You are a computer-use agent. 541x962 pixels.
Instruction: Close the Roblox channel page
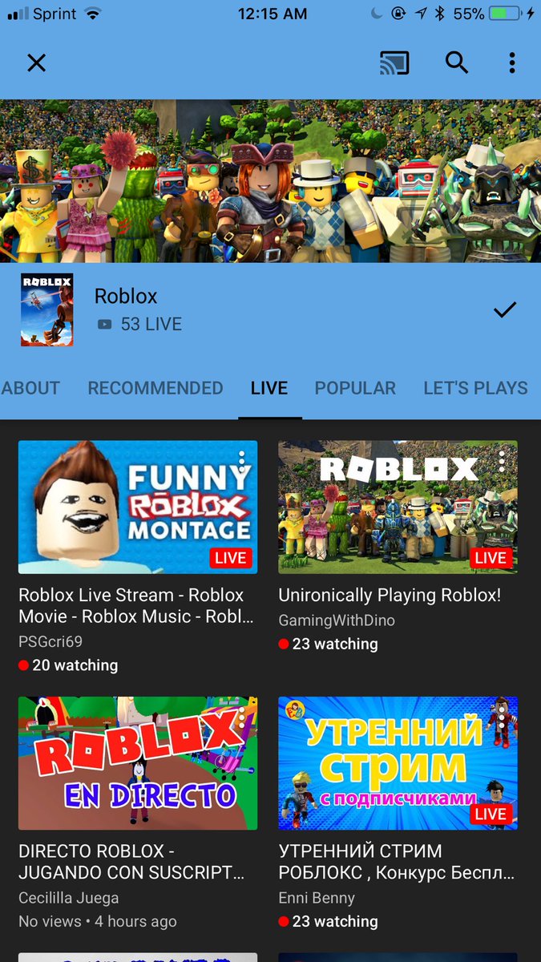click(37, 63)
